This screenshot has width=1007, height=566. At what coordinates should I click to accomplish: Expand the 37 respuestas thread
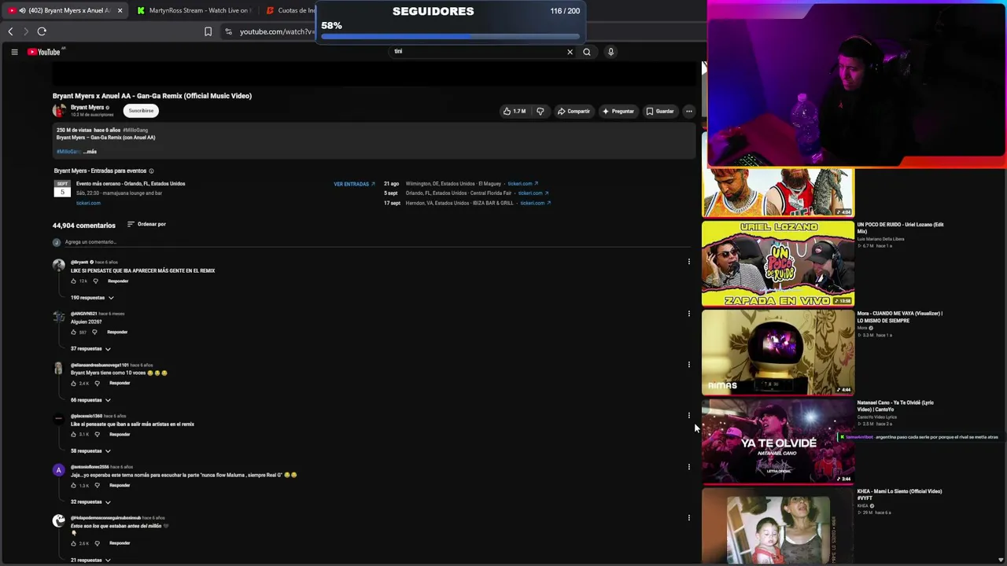(x=90, y=349)
